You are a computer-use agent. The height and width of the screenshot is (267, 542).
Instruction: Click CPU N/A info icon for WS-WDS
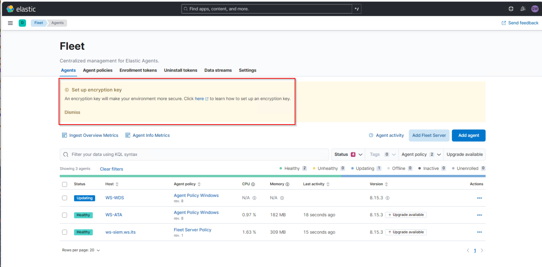pos(254,198)
